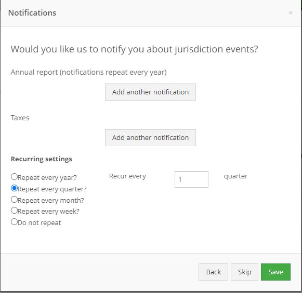Add another notification under Taxes
The width and height of the screenshot is (302, 293).
coord(150,138)
